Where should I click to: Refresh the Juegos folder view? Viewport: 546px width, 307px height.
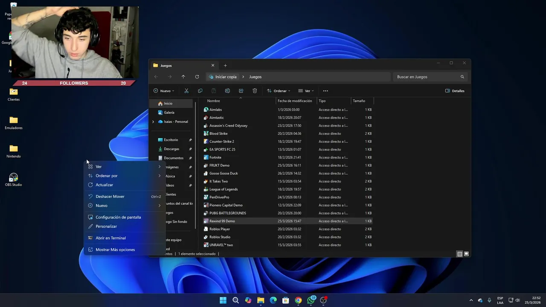tap(197, 77)
